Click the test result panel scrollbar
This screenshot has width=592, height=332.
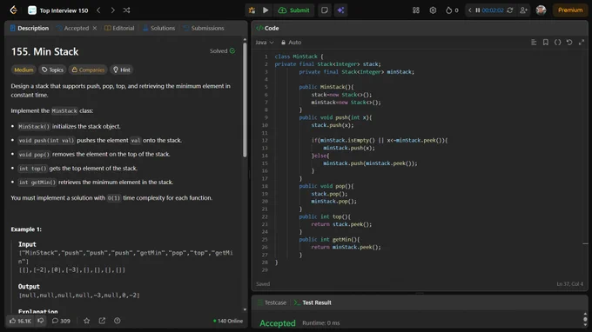click(585, 320)
